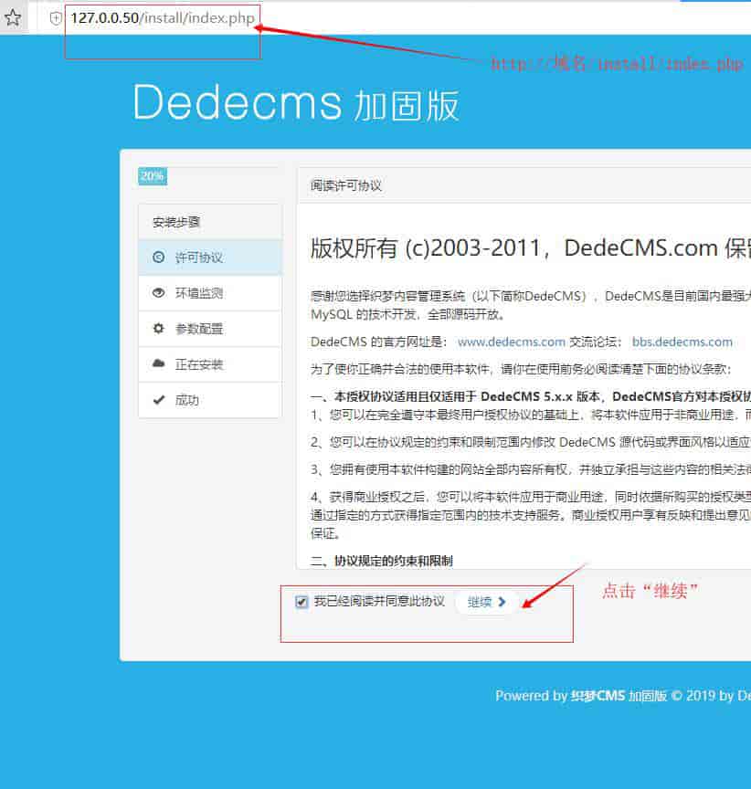Click the arrow icon inside the 继续 button
Image resolution: width=751 pixels, height=789 pixels.
click(x=502, y=602)
